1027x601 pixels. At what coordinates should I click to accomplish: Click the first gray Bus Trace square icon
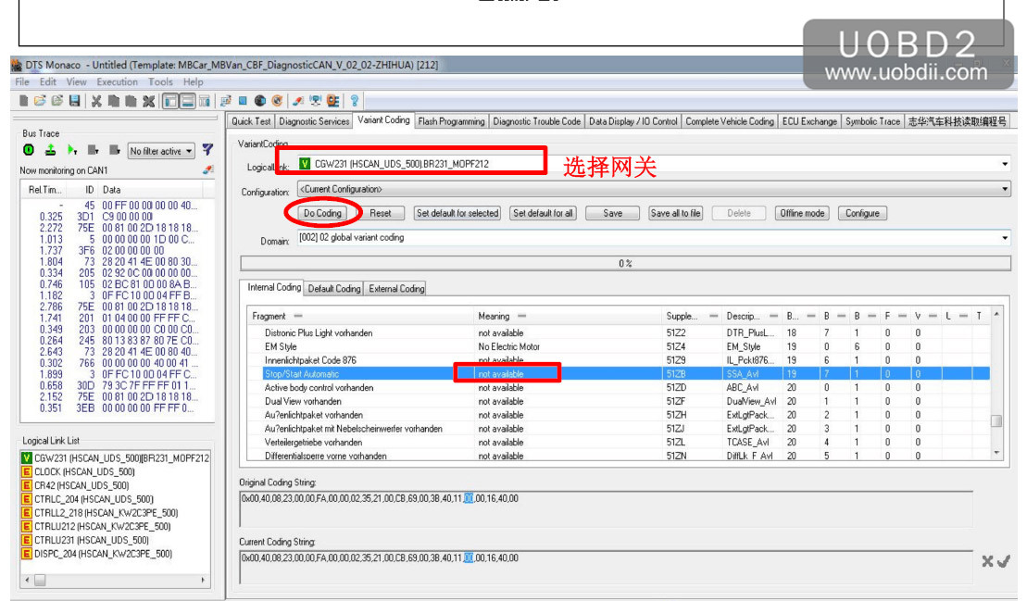tap(93, 150)
